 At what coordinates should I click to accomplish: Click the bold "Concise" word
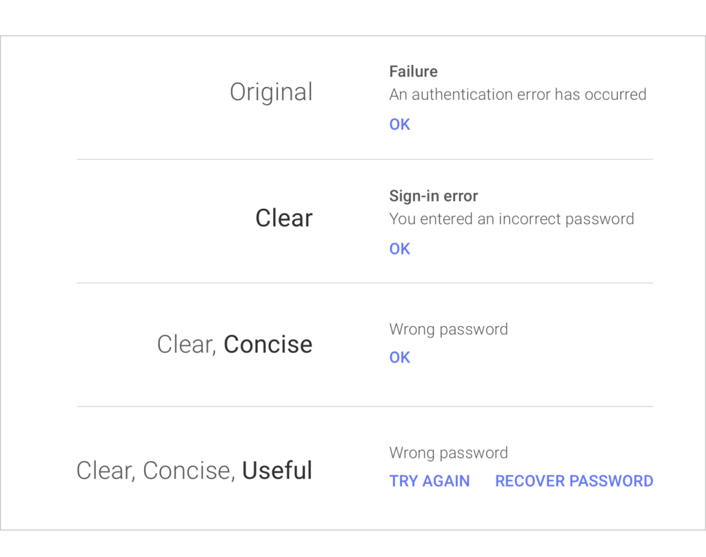[268, 345]
